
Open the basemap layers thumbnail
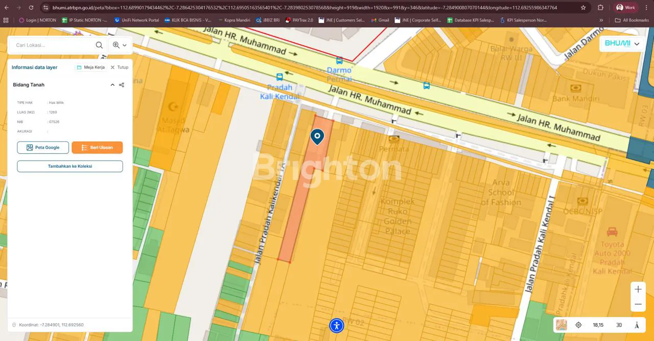562,325
